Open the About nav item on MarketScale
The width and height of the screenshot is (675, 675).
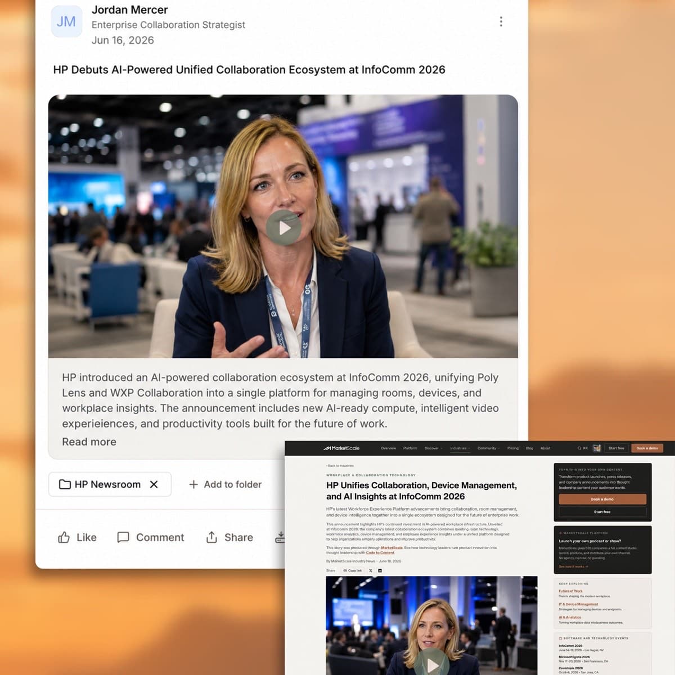click(546, 448)
